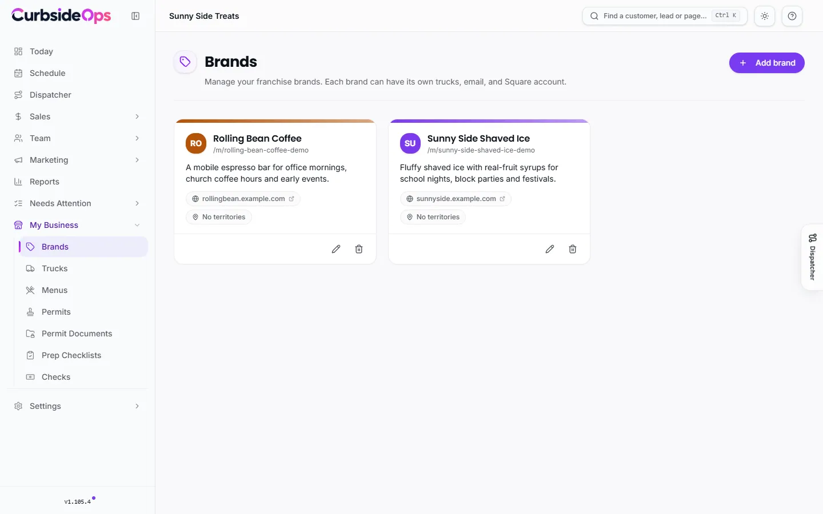
Task: Open Permit Documents in sidebar
Action: click(x=83, y=334)
